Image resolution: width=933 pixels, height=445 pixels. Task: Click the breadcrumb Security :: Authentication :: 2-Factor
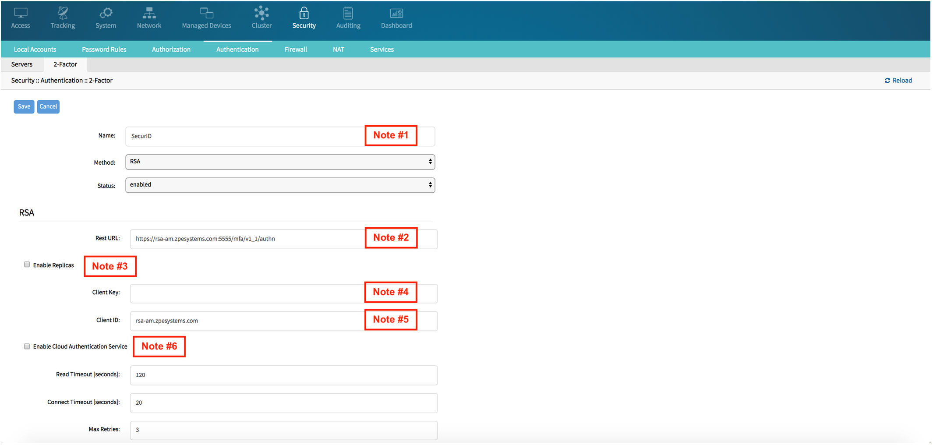pyautogui.click(x=62, y=81)
